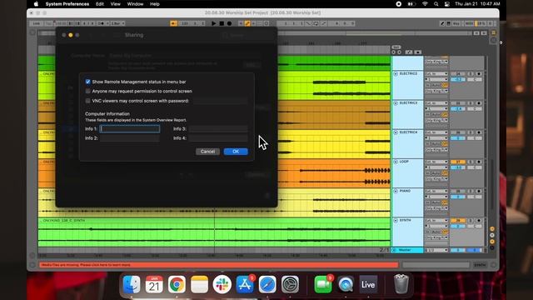Click the arrangement overview bar in Live

tap(255, 33)
